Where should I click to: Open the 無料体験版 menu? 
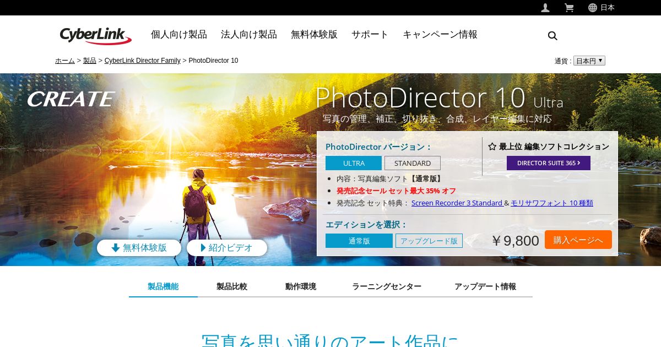[x=314, y=34]
